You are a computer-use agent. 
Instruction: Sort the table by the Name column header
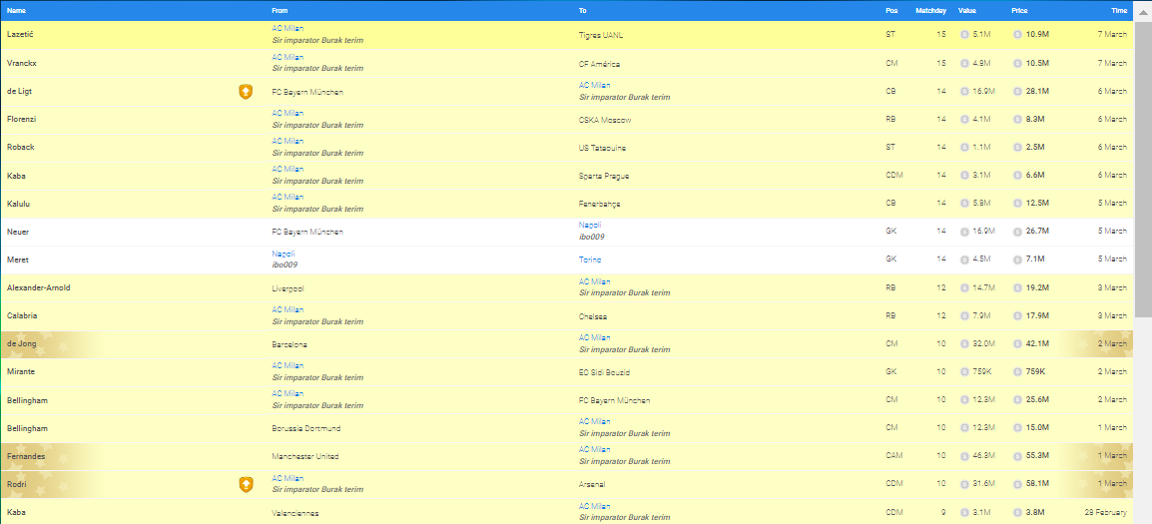point(16,10)
